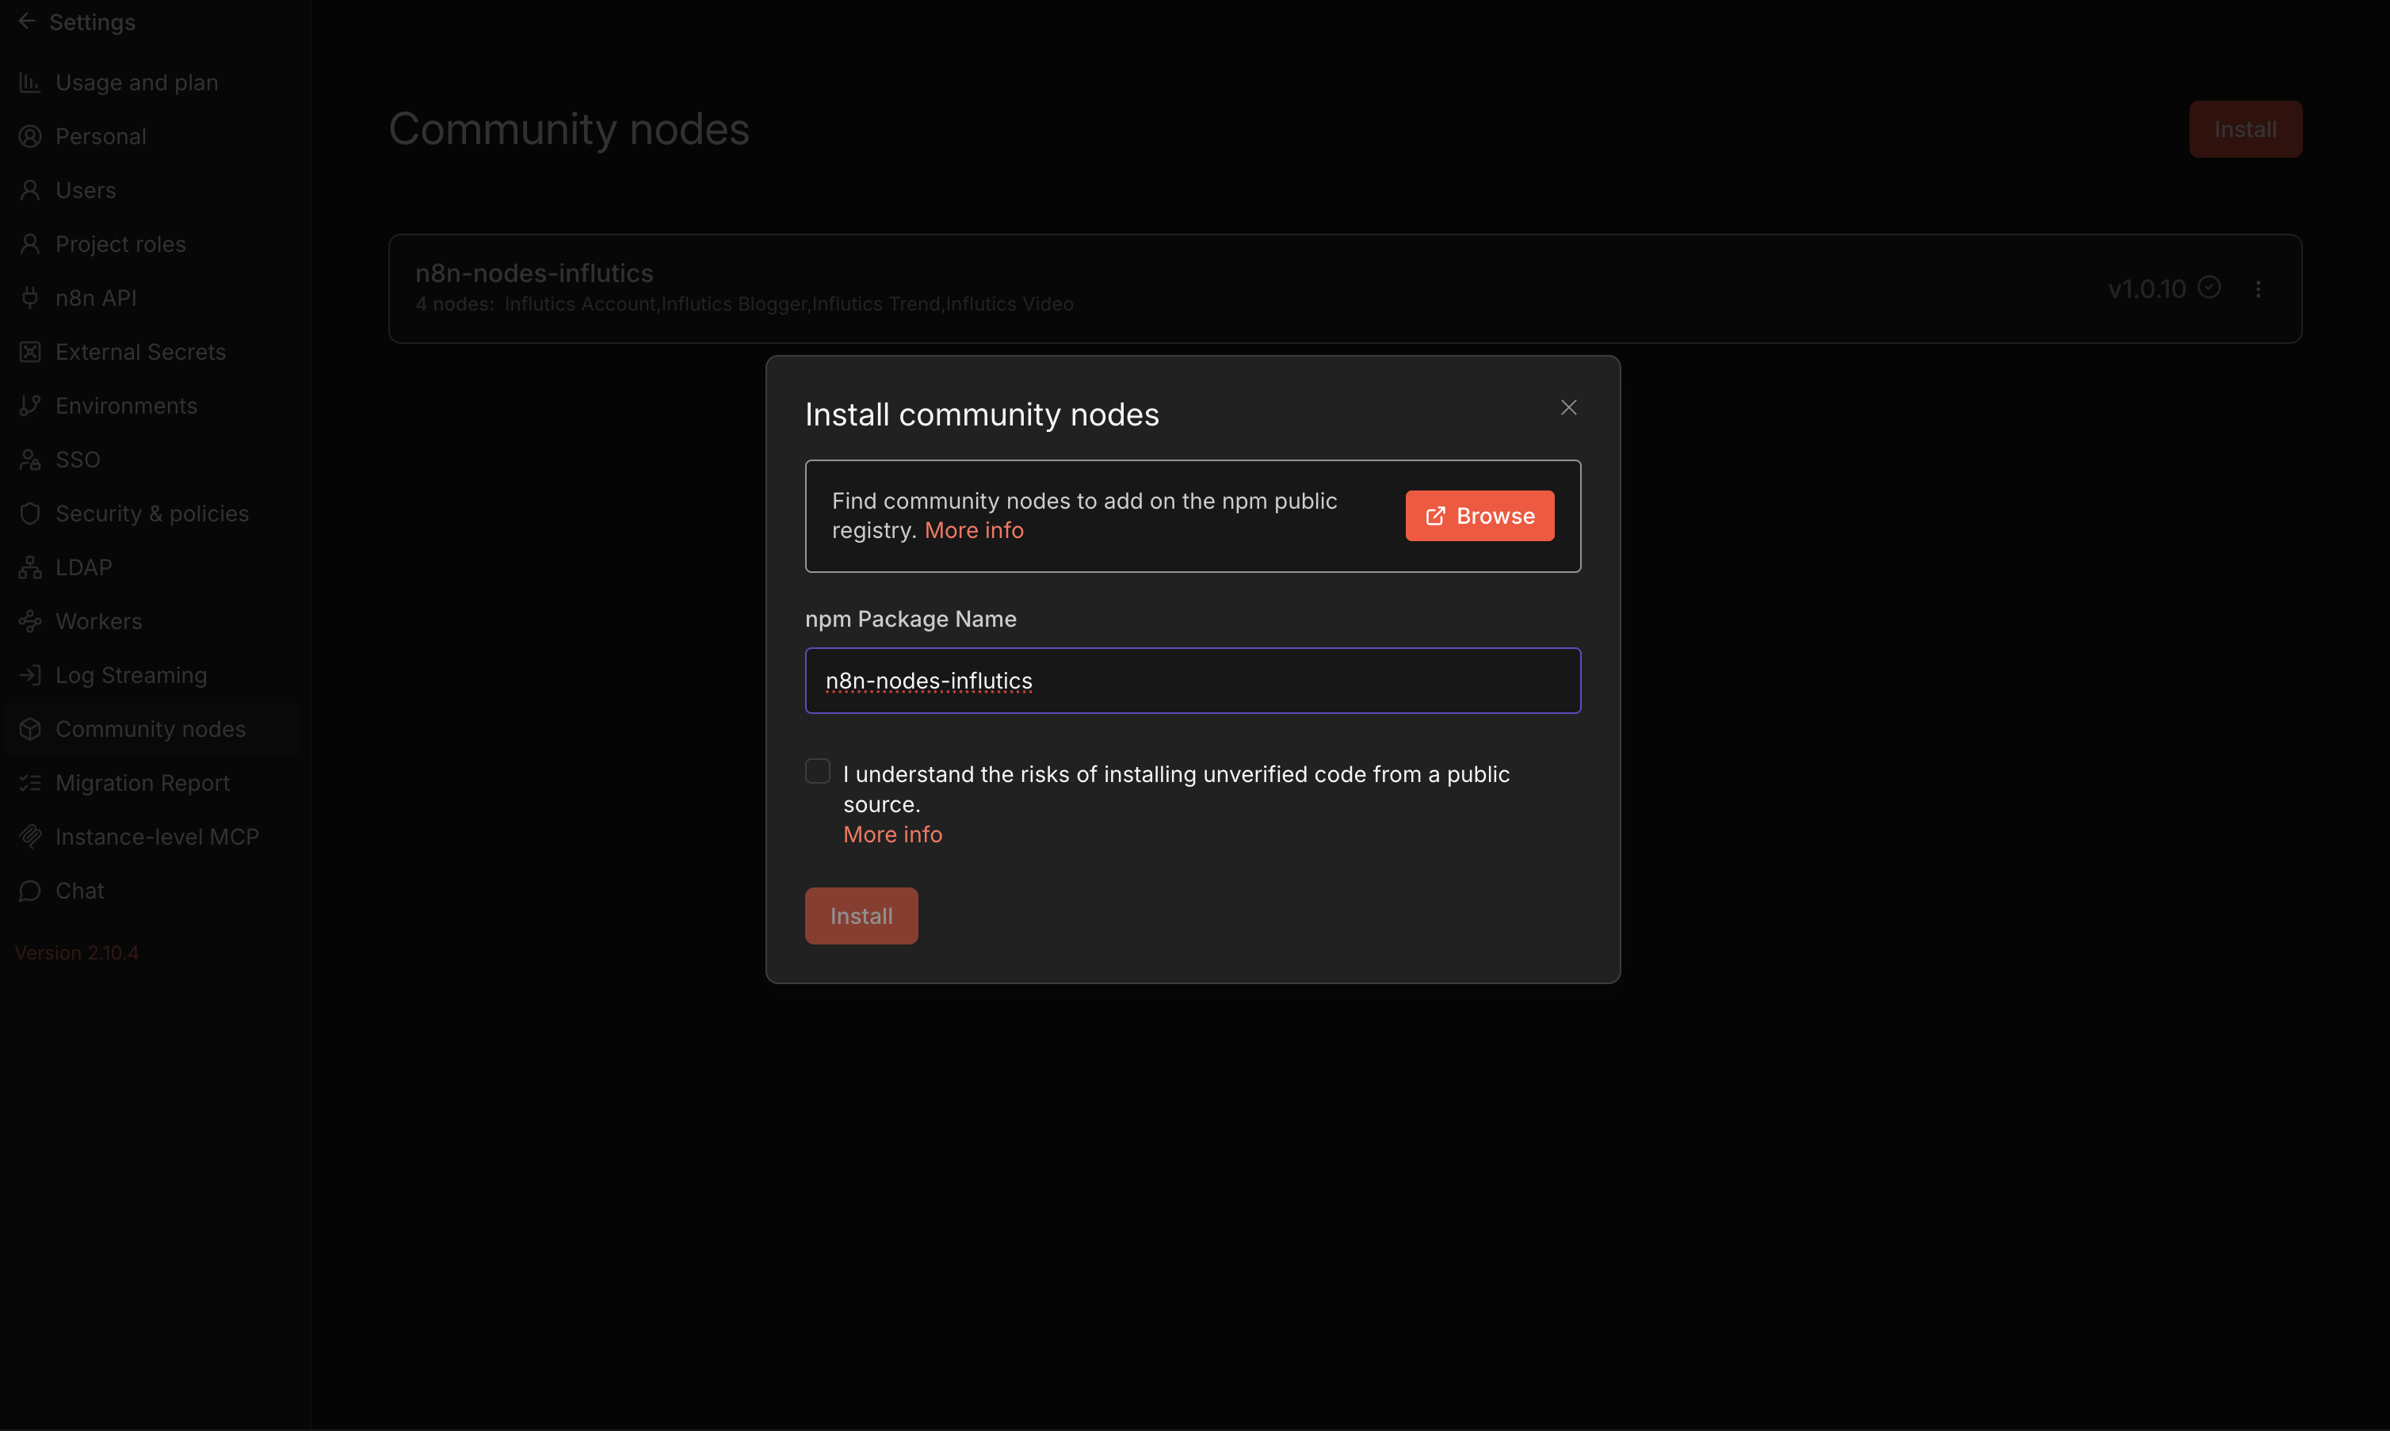This screenshot has height=1431, width=2390.
Task: Click the '4 nodes' description text
Action: [743, 305]
